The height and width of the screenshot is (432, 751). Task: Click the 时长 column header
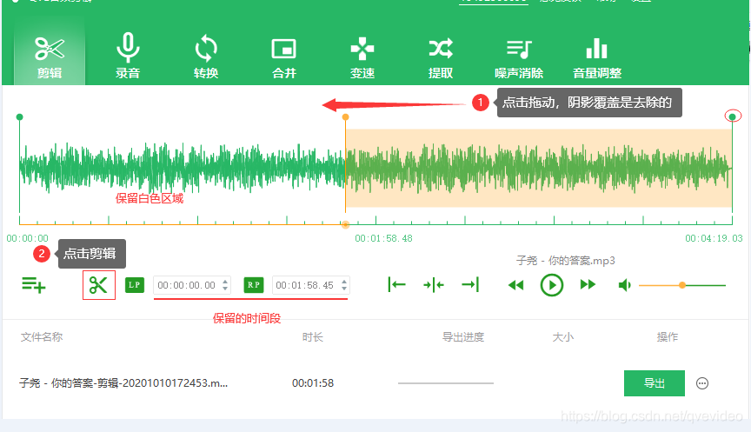point(313,337)
